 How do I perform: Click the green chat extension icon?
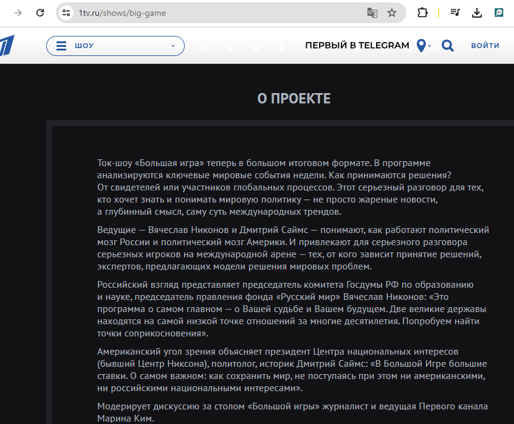coord(499,12)
